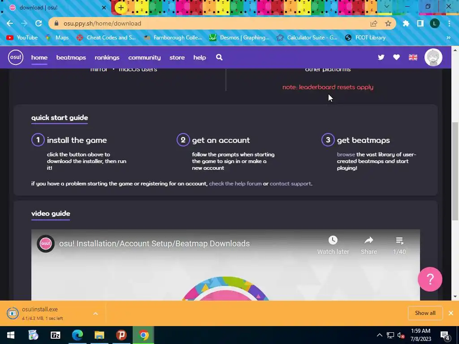Click the share page icon in address bar
Image resolution: width=459 pixels, height=344 pixels.
pos(374,23)
